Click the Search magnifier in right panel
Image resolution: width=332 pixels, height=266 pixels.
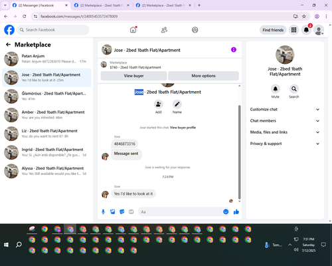[x=294, y=89]
